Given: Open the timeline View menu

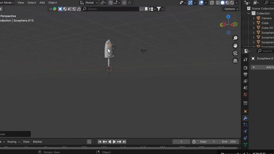Looking at the screenshot, I should point(26,142).
